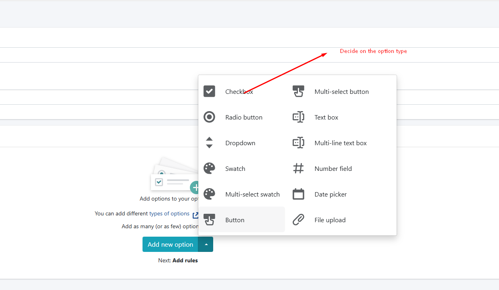The height and width of the screenshot is (290, 499).
Task: Collapse the Add new option arrow dropdown
Action: point(206,244)
